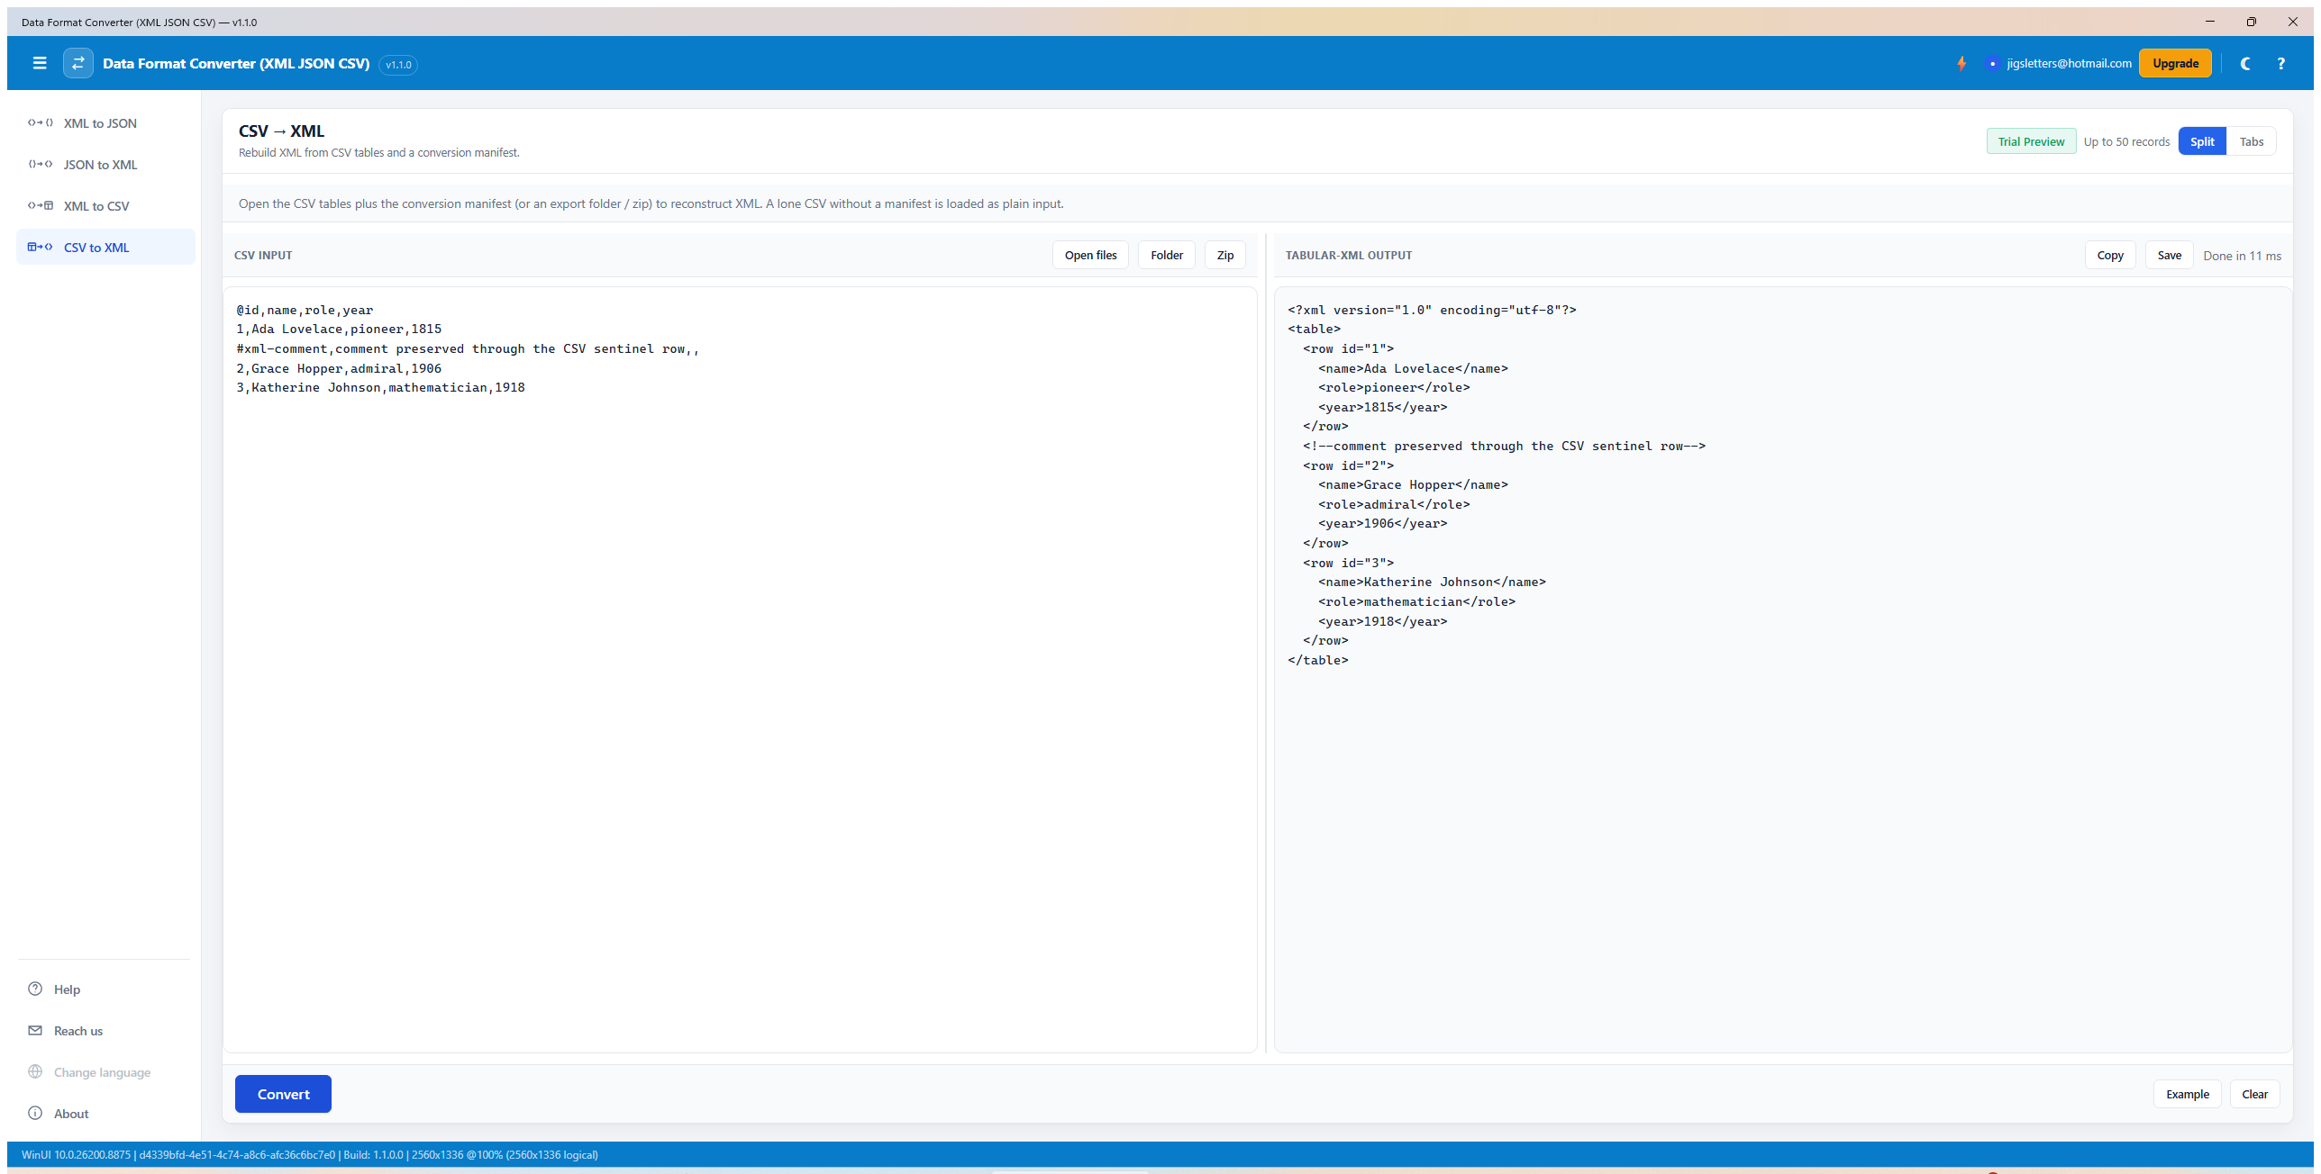Save the XML output
Image resolution: width=2321 pixels, height=1174 pixels.
tap(2169, 256)
